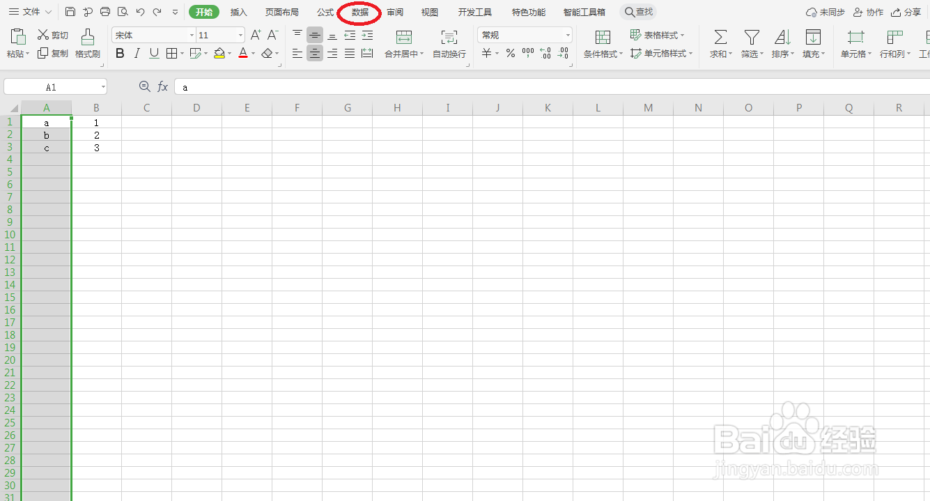Click the justify alignment icon

[x=350, y=54]
